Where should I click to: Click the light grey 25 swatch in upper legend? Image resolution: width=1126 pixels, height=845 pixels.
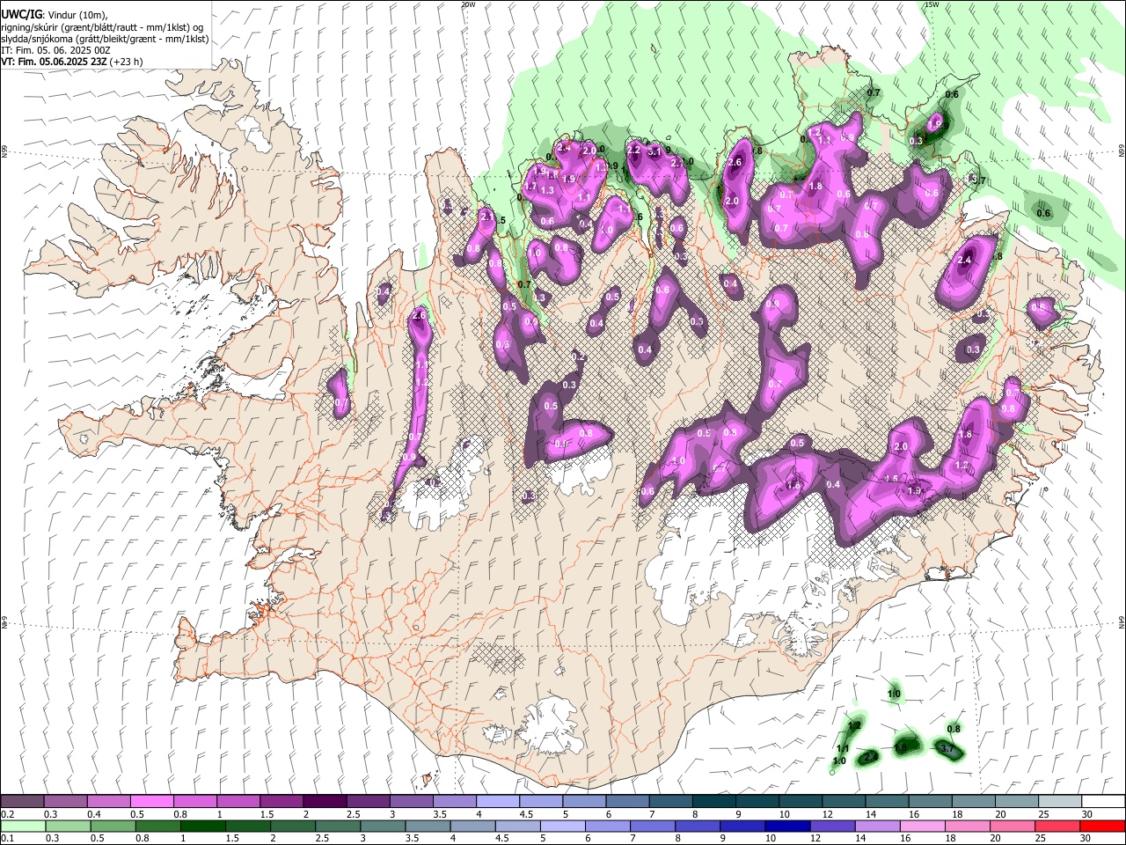tap(1060, 802)
